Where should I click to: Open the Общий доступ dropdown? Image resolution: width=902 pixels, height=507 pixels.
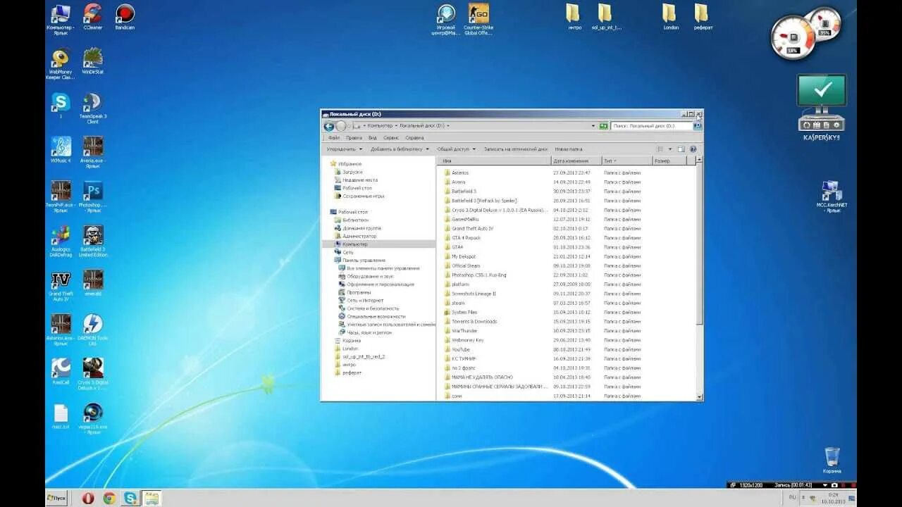(456, 149)
